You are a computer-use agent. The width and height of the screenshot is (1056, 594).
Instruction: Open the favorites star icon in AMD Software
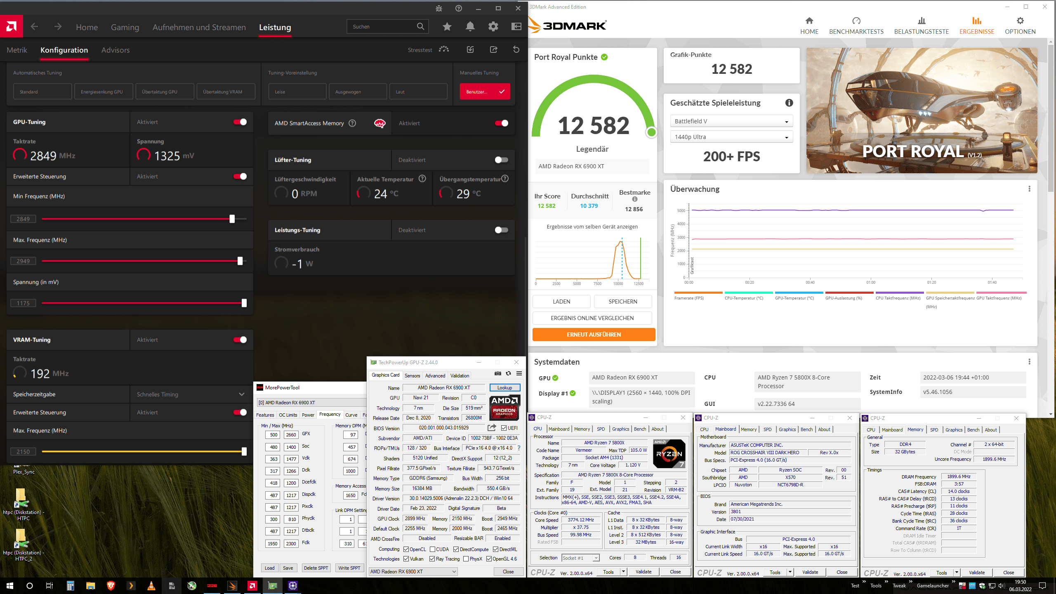click(447, 27)
